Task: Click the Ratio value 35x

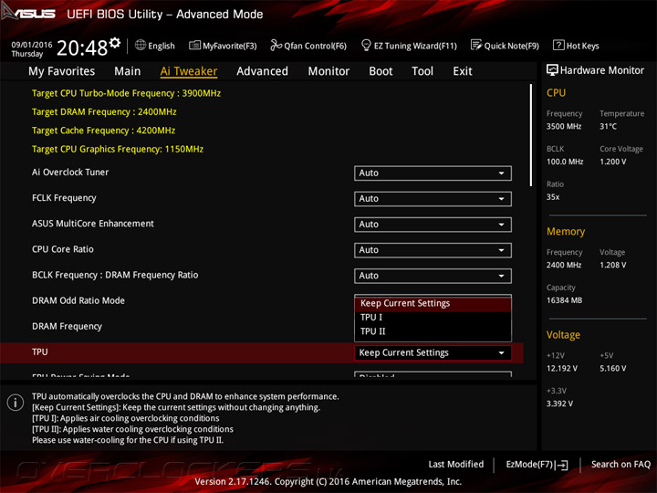Action: 553,196
